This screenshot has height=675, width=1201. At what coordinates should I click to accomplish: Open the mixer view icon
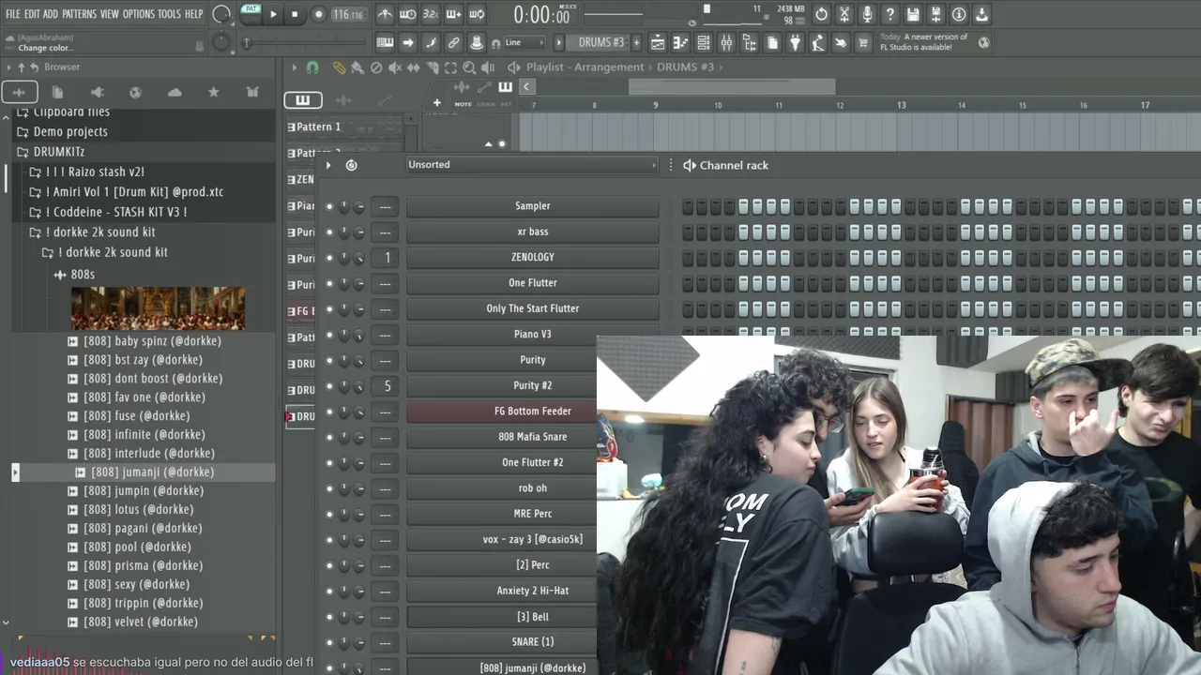click(726, 43)
